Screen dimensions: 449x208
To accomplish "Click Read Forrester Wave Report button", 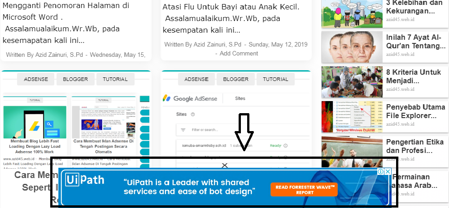I will (304, 190).
